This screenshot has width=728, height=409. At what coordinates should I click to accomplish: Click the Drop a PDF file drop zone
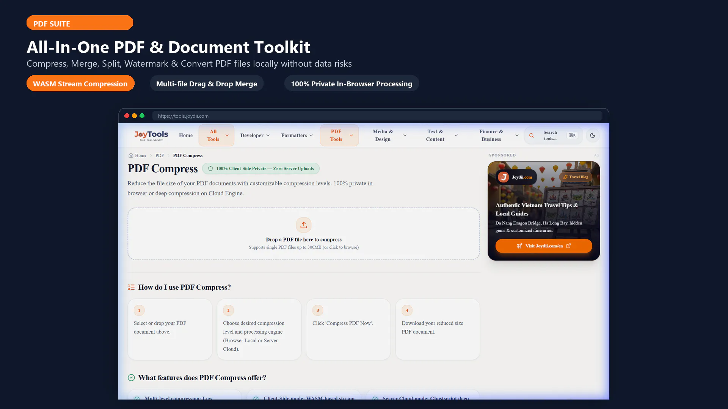coord(304,234)
